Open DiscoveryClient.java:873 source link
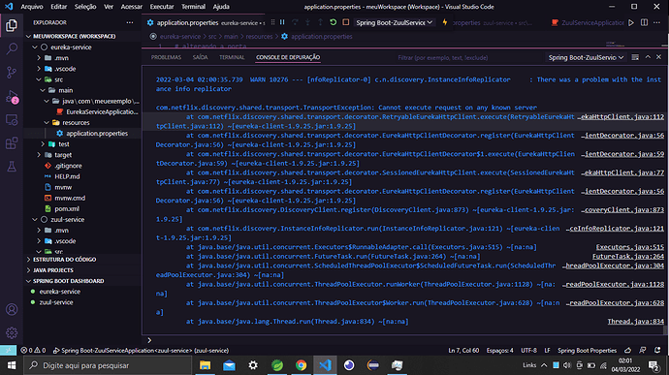The width and height of the screenshot is (669, 375). click(x=622, y=210)
